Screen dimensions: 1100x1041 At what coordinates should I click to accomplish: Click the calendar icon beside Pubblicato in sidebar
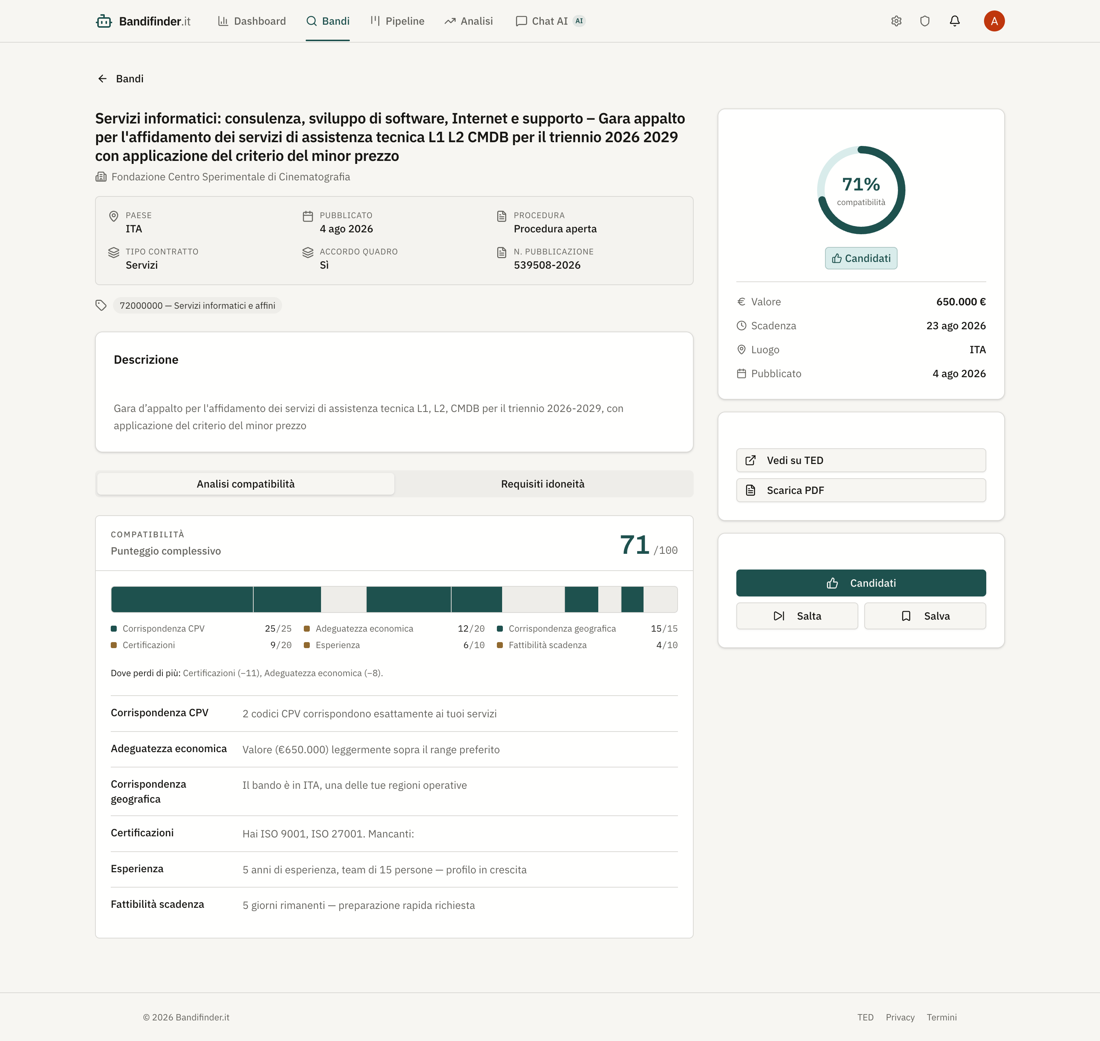coord(741,373)
